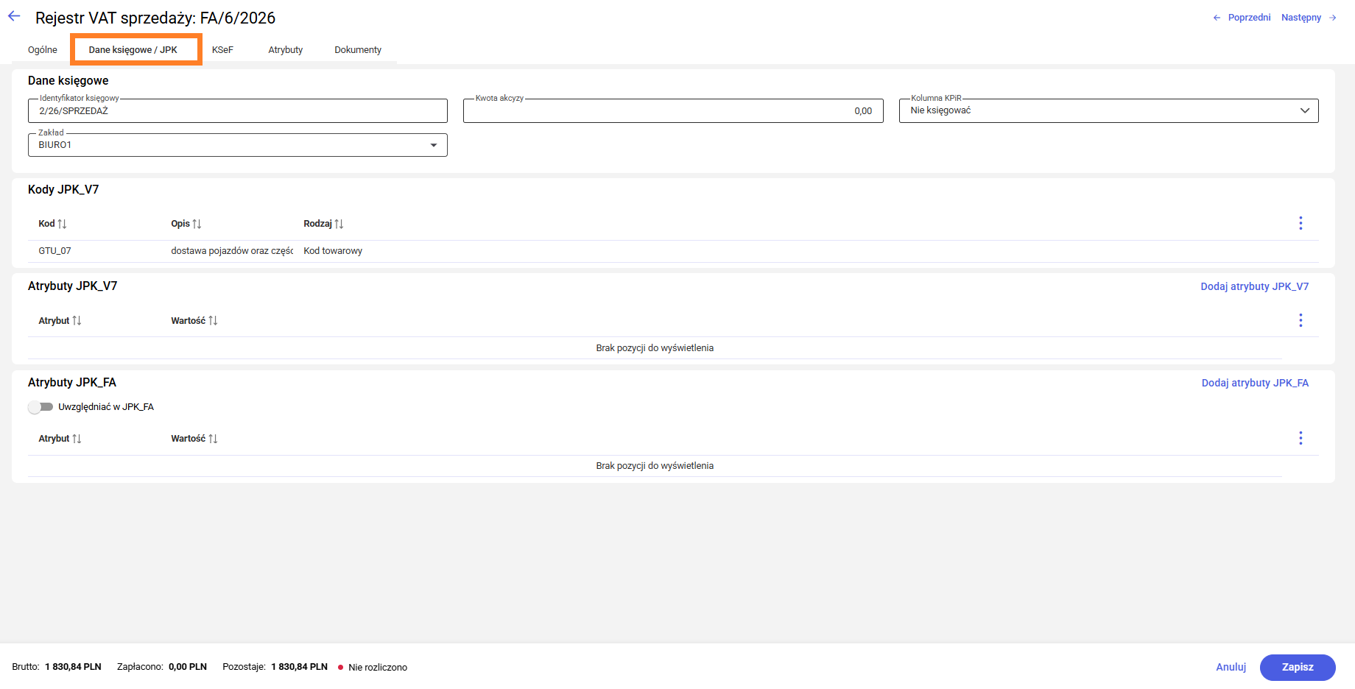Image resolution: width=1355 pixels, height=689 pixels.
Task: Open the Kody JPK_V7 table options menu
Action: click(1301, 223)
